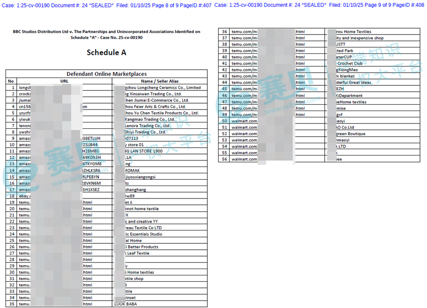Select the "No" column header
This screenshot has height=308, width=427.
coord(11,81)
